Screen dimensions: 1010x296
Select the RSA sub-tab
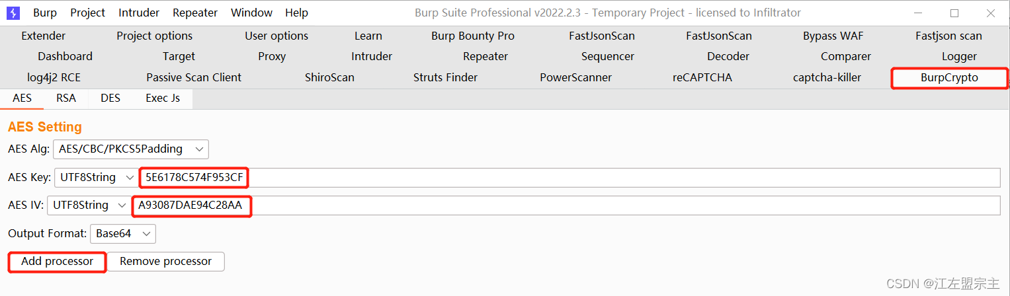[x=66, y=98]
